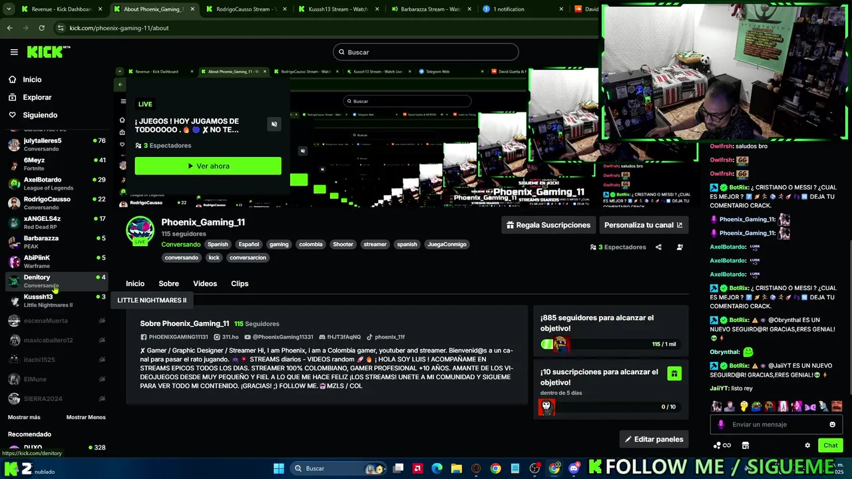852x479 pixels.
Task: Open Siguiendo in the left sidebar
Action: pos(40,115)
